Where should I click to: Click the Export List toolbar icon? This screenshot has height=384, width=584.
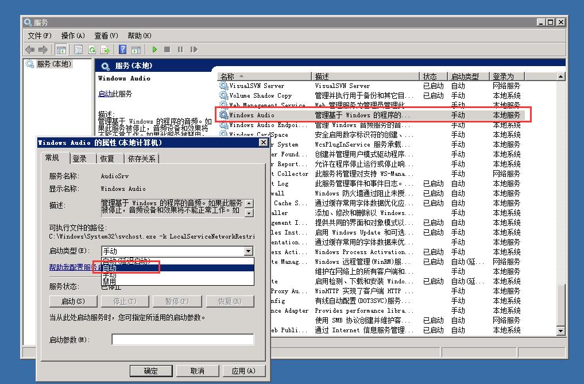pos(106,49)
